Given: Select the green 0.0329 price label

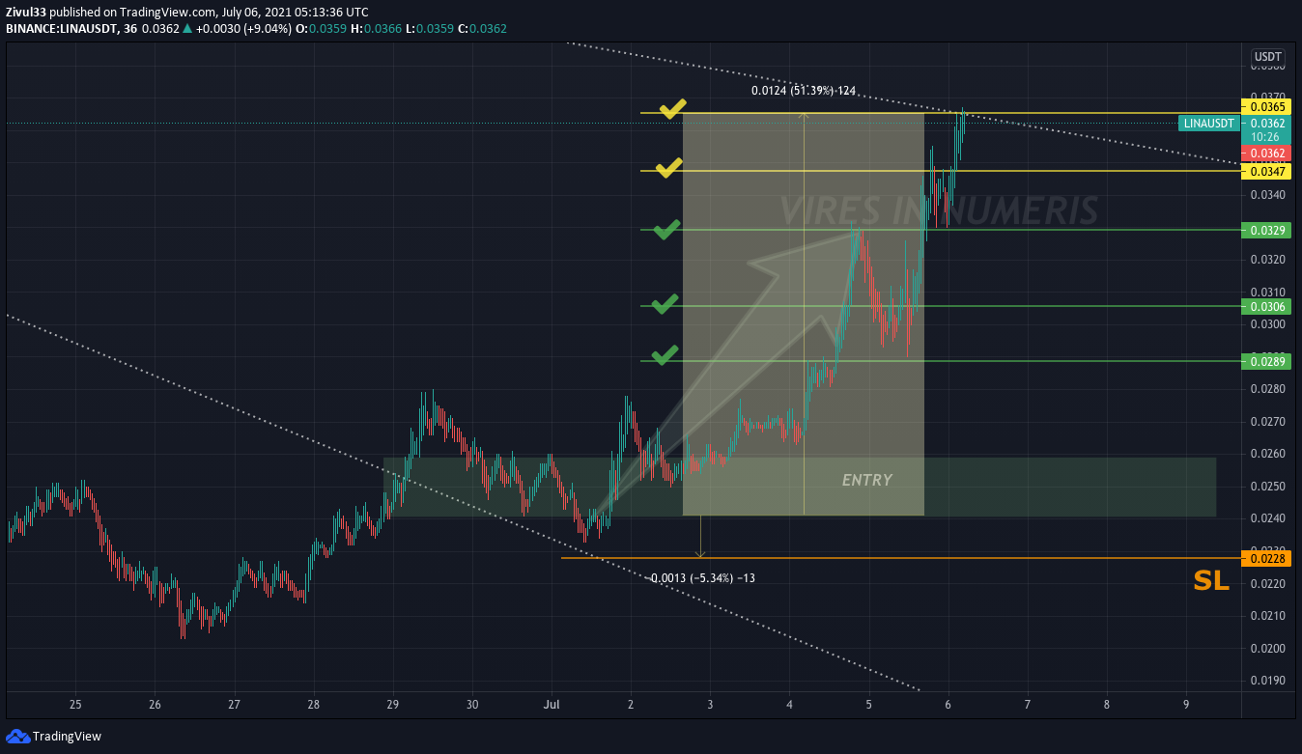Looking at the screenshot, I should pos(1264,230).
